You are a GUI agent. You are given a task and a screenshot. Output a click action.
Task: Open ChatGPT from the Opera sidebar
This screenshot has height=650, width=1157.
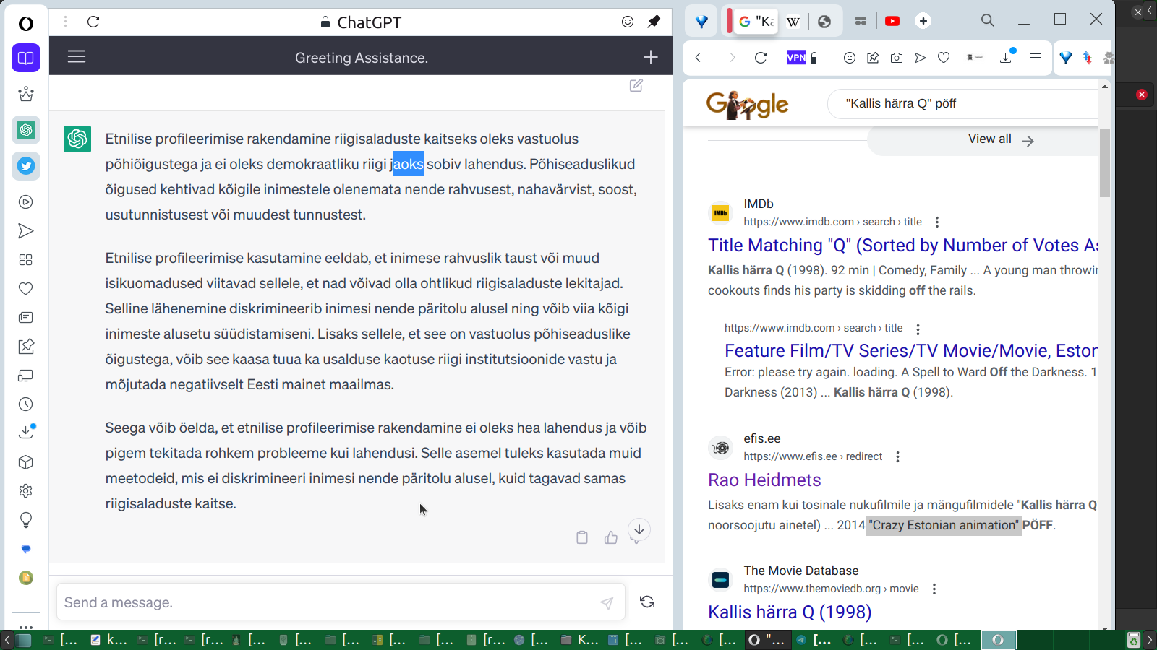click(x=26, y=130)
